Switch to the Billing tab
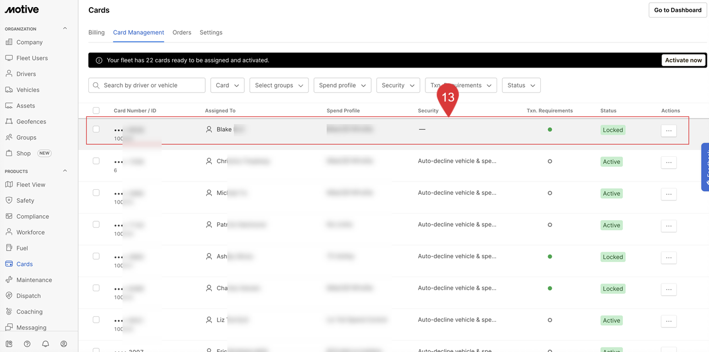 click(x=97, y=33)
